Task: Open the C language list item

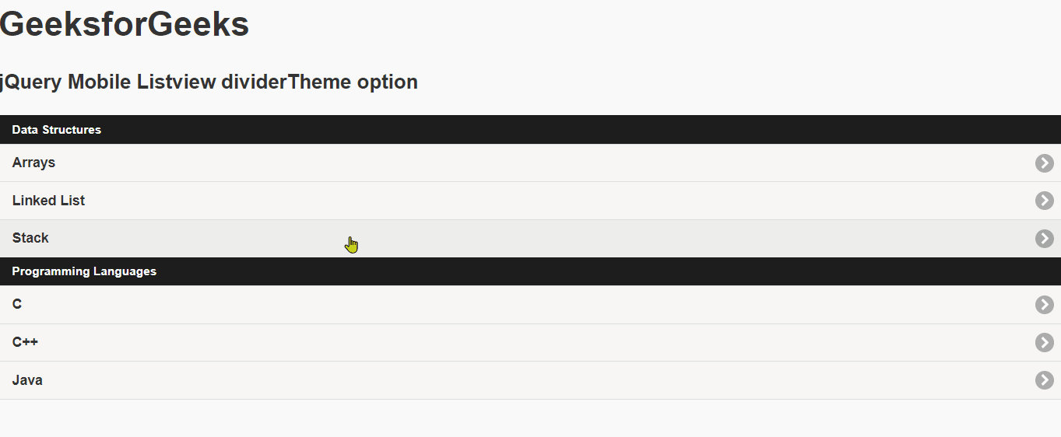Action: pyautogui.click(x=17, y=305)
